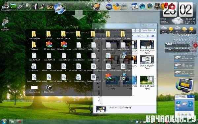This screenshot has width=198, height=124.
Task: Open the install.ini file in stack
Action: [34, 67]
